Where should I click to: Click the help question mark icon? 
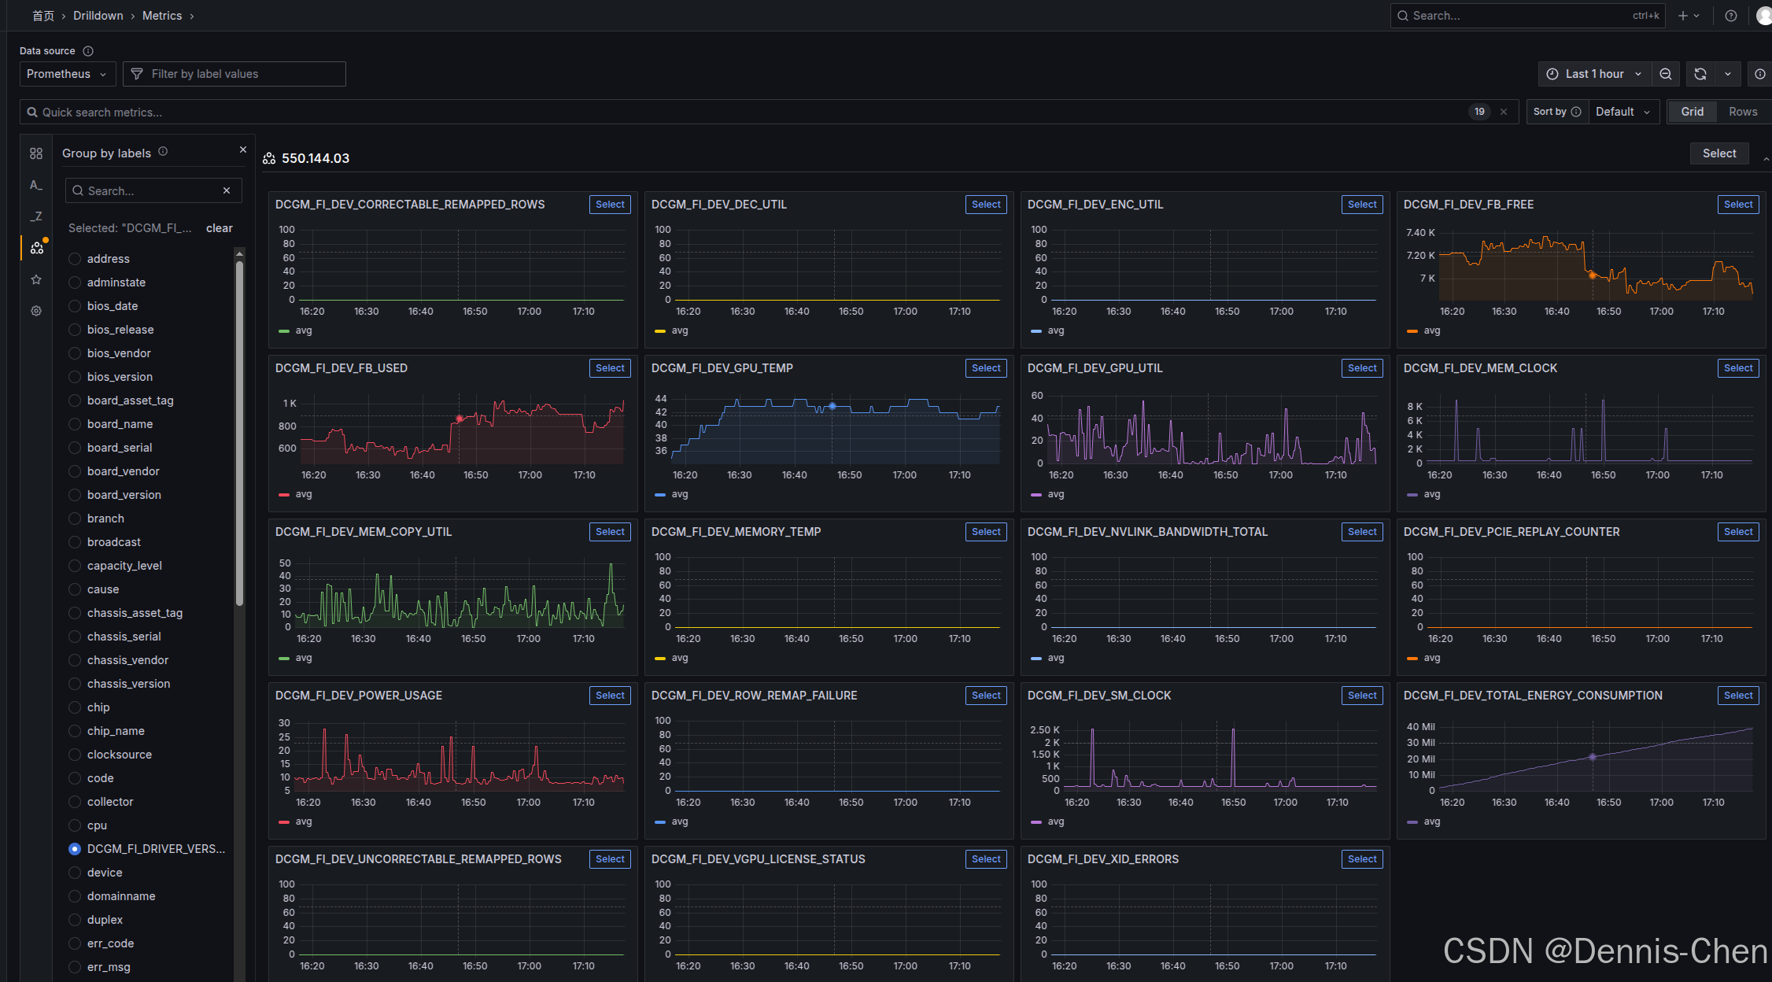coord(1731,16)
